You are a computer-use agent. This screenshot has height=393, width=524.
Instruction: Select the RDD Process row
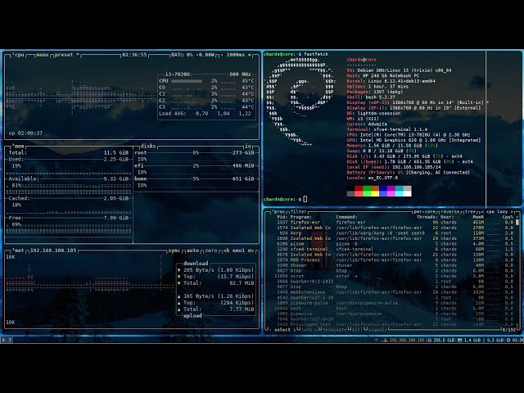coord(395,260)
